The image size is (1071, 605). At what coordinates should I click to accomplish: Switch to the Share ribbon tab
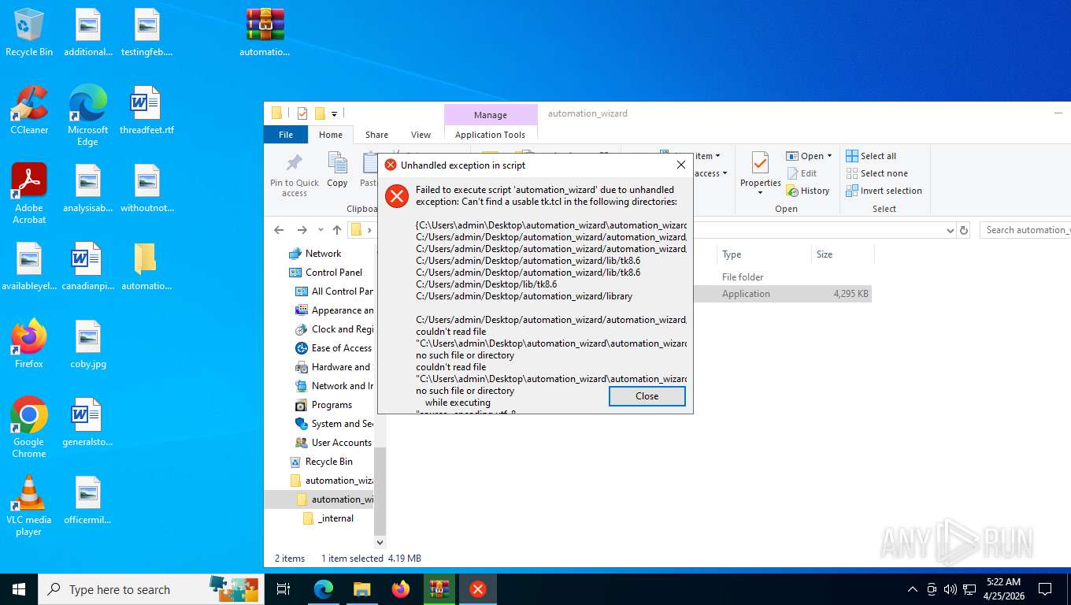(x=376, y=135)
